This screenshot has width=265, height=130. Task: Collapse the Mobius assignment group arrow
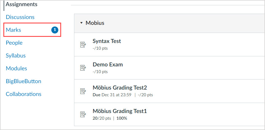click(81, 23)
